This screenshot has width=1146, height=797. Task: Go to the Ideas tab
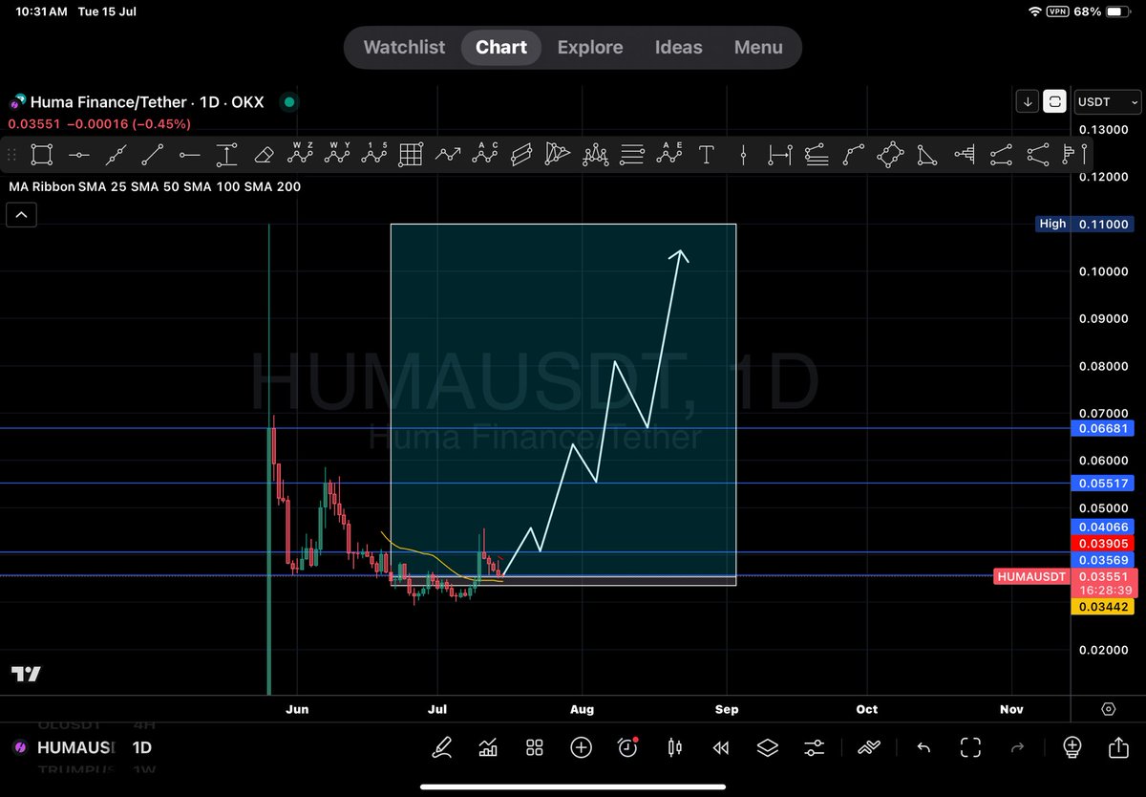click(x=679, y=47)
